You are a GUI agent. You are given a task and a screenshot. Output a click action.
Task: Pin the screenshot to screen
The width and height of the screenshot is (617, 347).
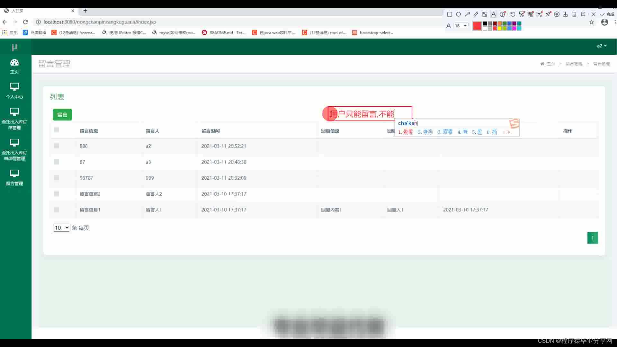tap(548, 14)
